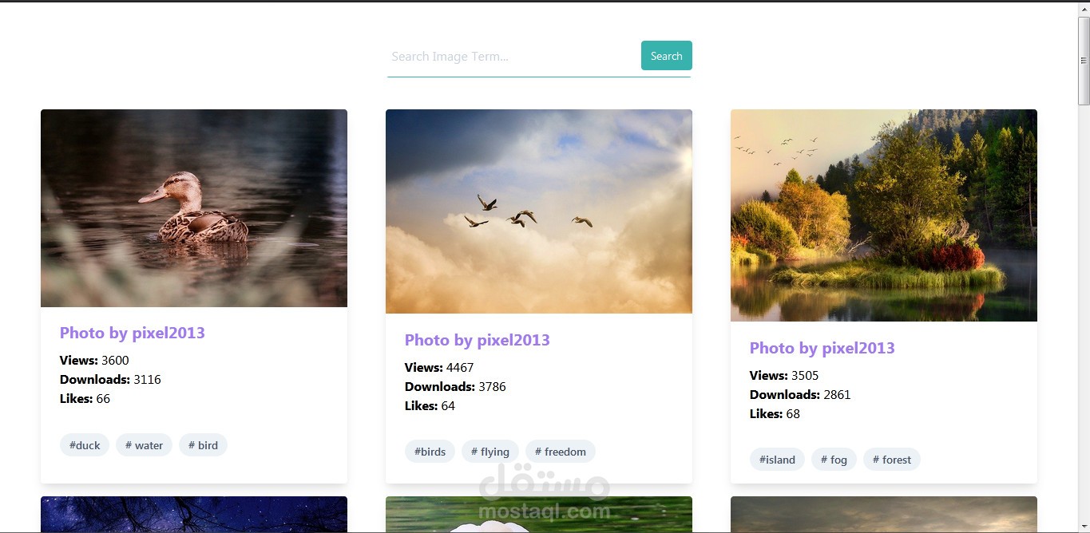1090x533 pixels.
Task: Click the Downloads 3116 text
Action: tap(110, 380)
